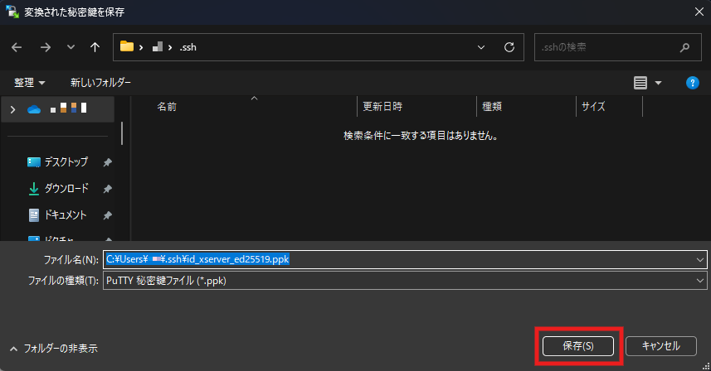Open the 整理 menu
The width and height of the screenshot is (711, 371).
point(30,83)
